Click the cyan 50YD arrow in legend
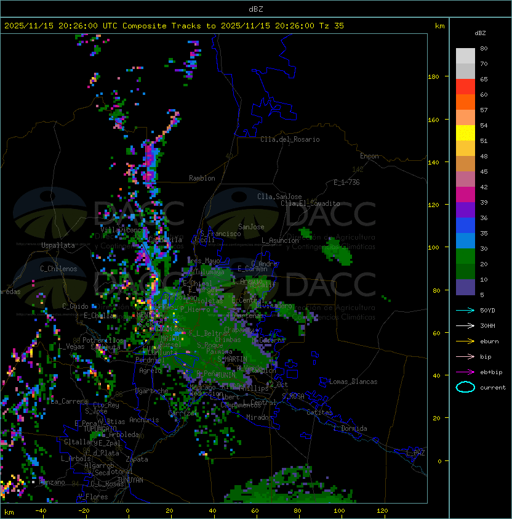 tap(465, 311)
